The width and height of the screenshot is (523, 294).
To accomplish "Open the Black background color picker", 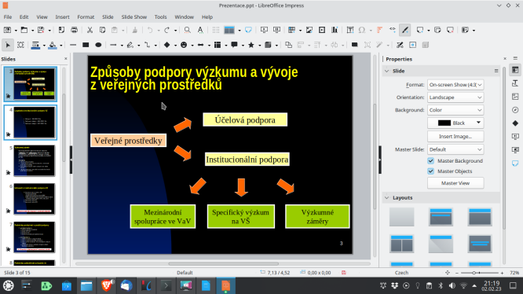I will [x=455, y=123].
